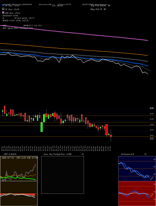Click the magenta 200 Day average line
This screenshot has height=206, width=156.
74,33
